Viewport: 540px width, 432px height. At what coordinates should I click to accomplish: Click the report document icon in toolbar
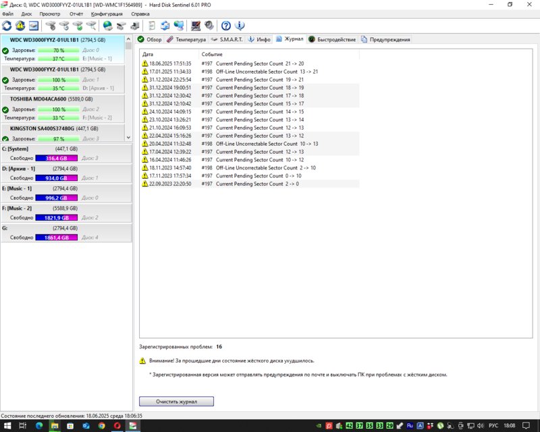tap(152, 26)
